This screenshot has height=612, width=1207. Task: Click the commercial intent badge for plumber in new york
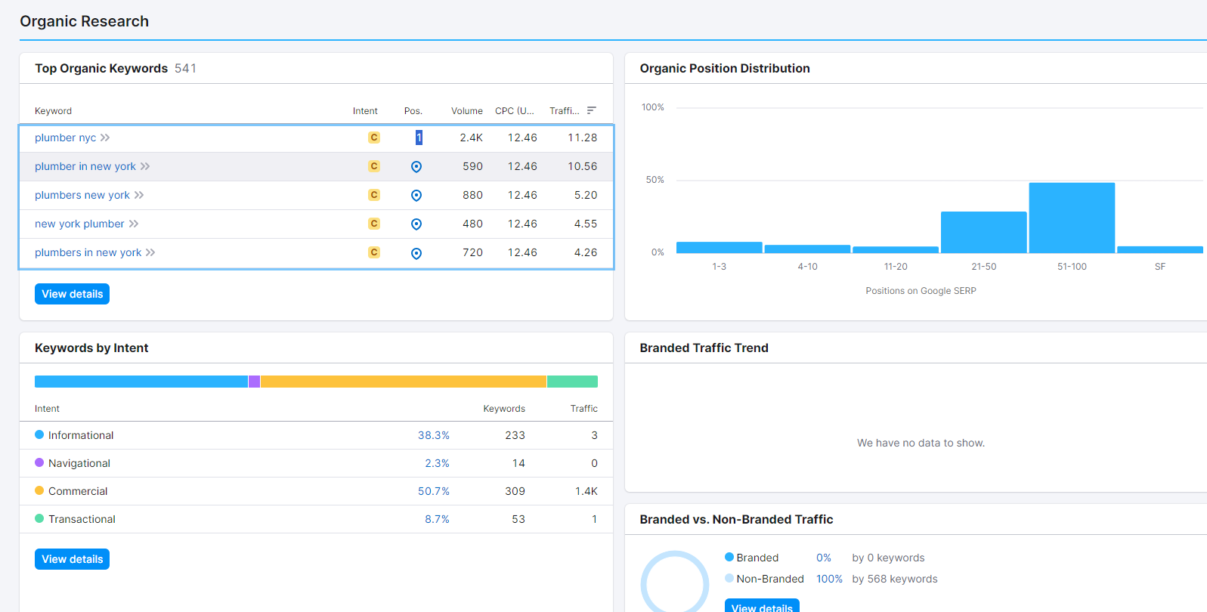pos(374,166)
